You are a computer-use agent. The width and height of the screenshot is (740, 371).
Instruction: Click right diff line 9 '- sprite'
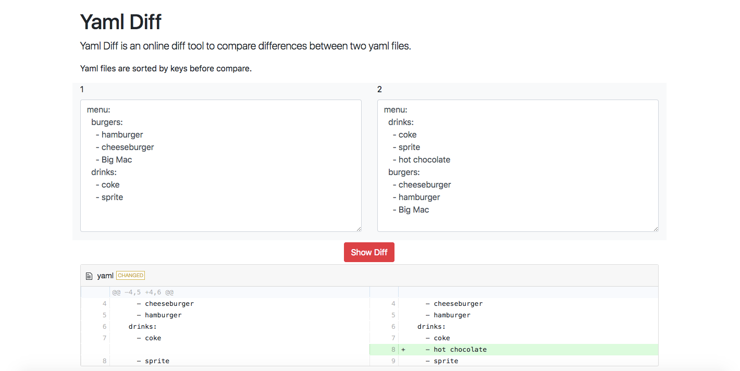coord(442,361)
